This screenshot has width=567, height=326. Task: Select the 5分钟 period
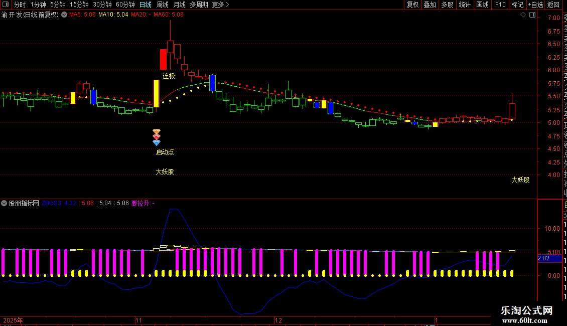[58, 5]
